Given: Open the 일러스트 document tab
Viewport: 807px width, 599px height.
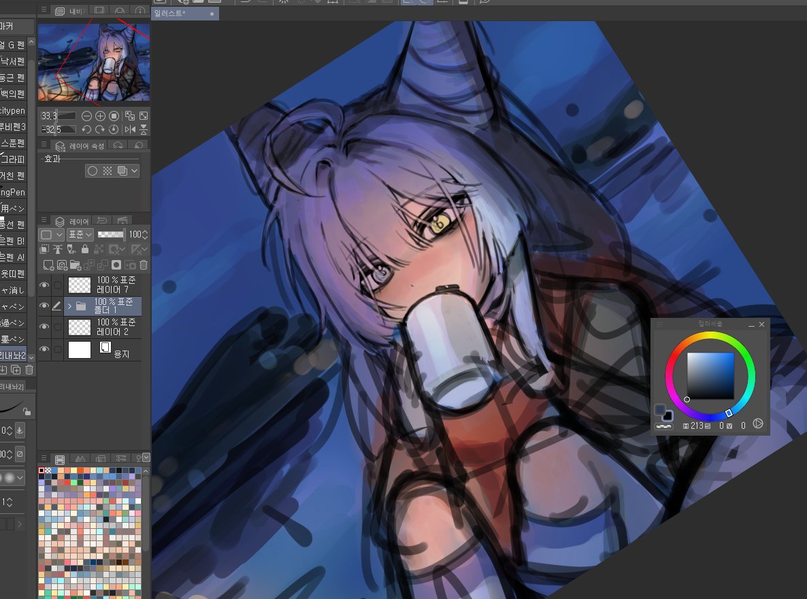Looking at the screenshot, I should tap(185, 14).
